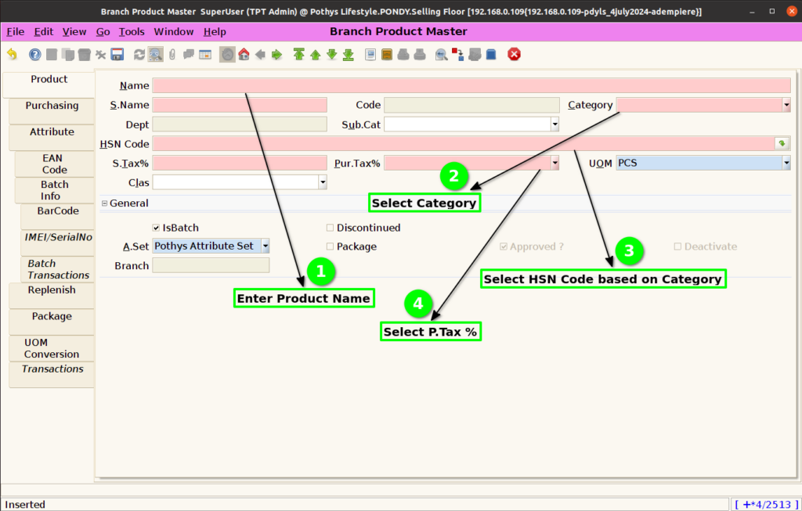The width and height of the screenshot is (802, 511).
Task: Switch to the Purchasing tab
Action: tap(52, 106)
